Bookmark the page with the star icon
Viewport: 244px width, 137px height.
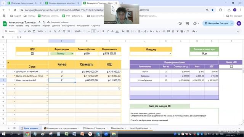tap(212, 10)
